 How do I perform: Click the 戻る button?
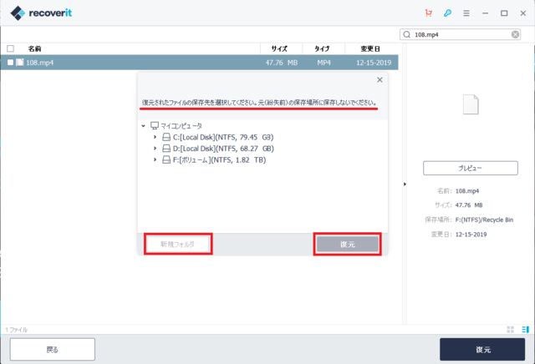point(52,349)
